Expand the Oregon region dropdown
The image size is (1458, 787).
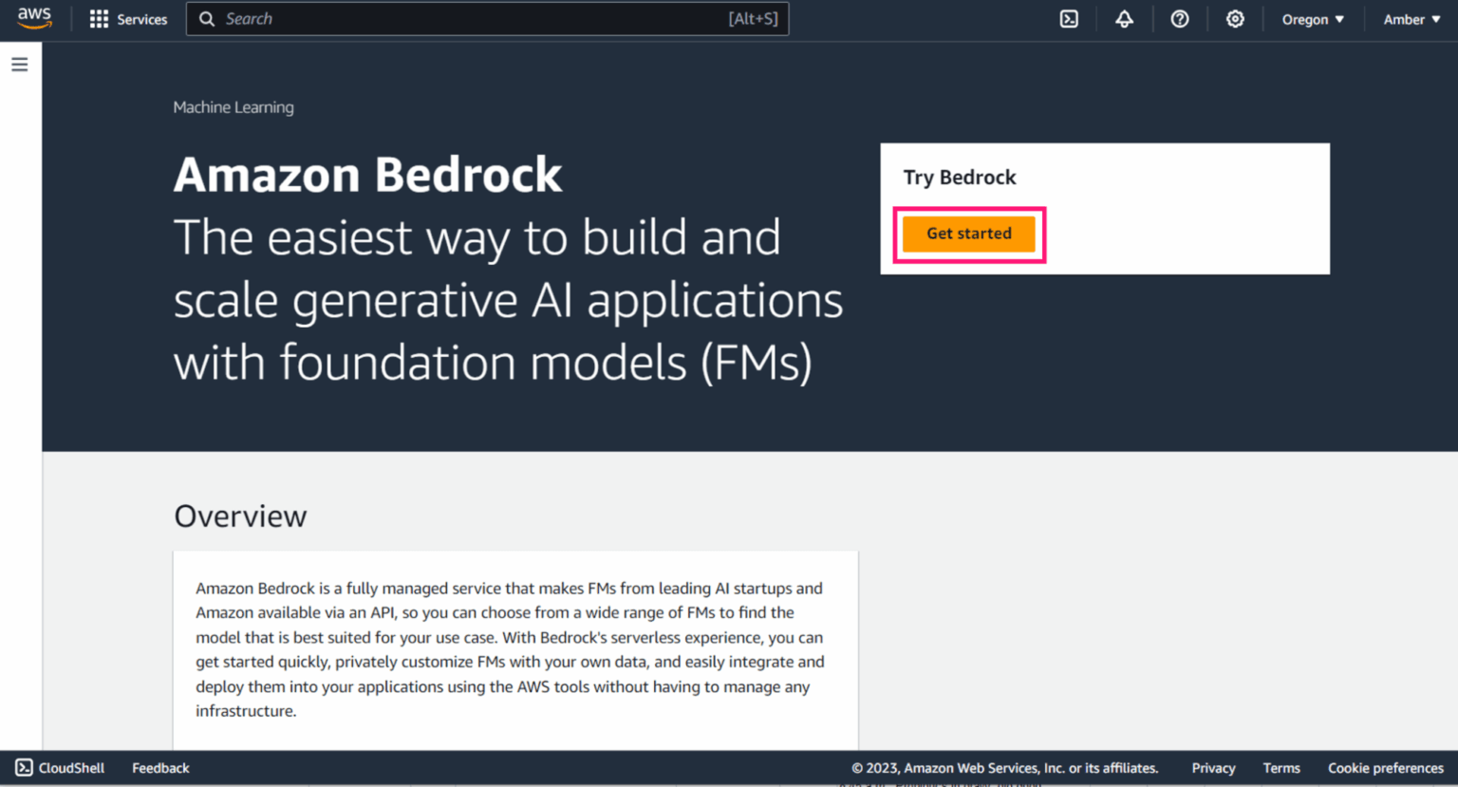[1312, 19]
